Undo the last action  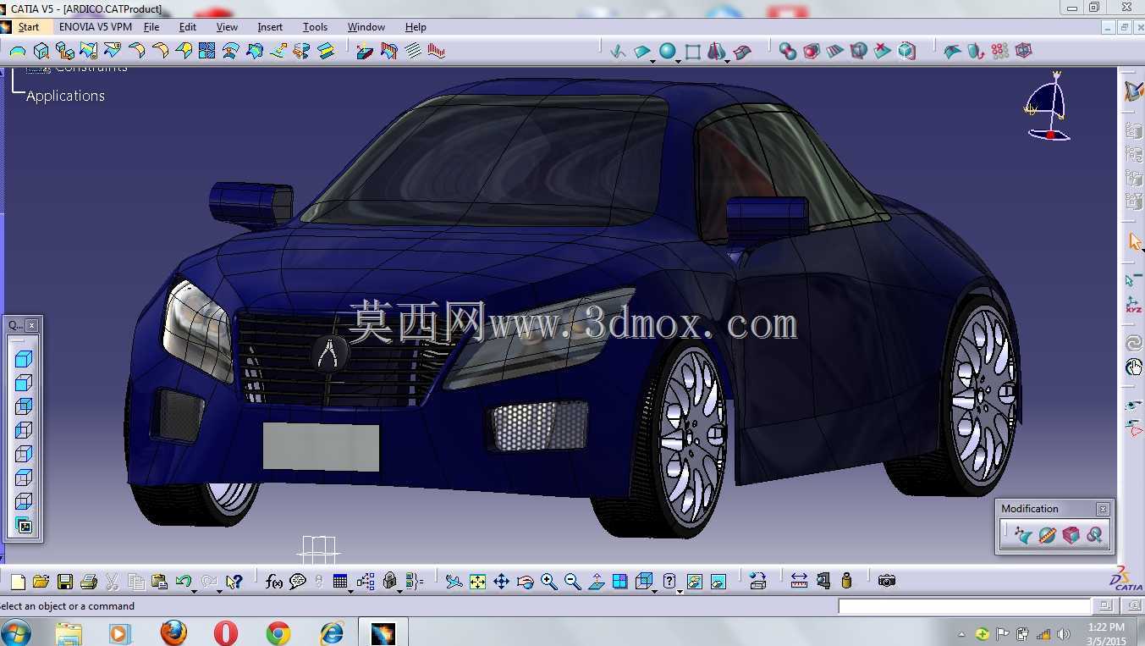click(x=183, y=582)
